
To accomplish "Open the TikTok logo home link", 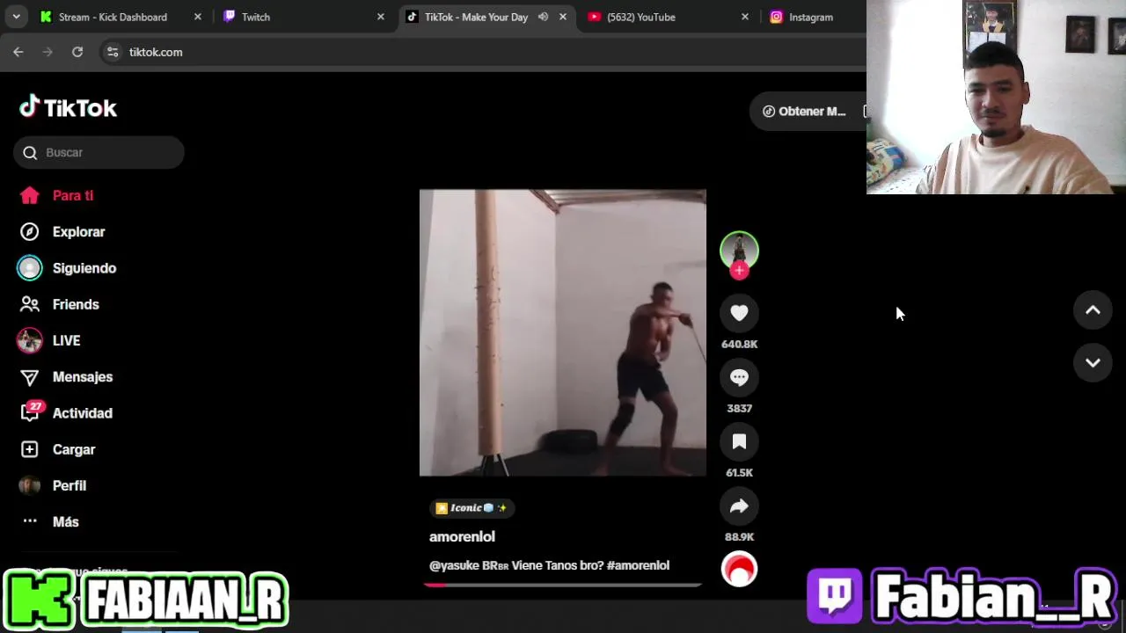I will [x=68, y=108].
